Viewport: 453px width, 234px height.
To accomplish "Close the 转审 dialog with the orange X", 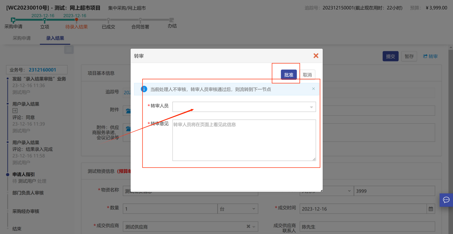I will click(x=316, y=56).
